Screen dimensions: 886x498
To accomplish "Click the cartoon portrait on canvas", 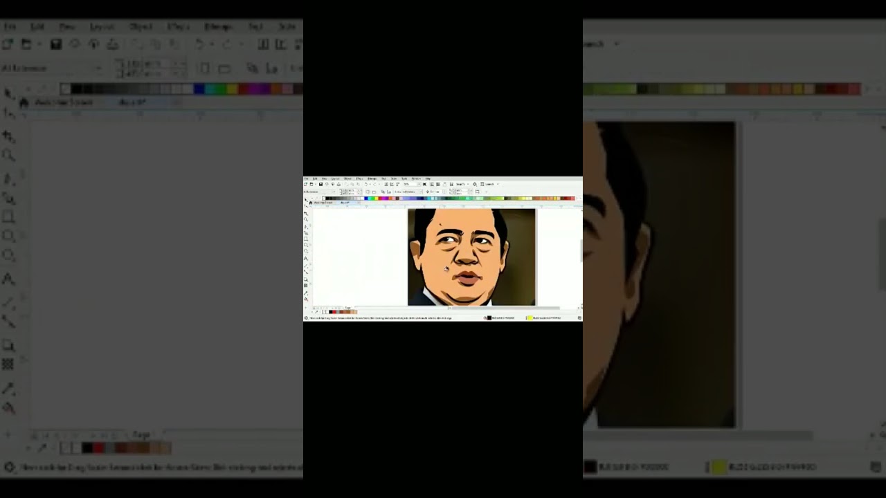I will [x=471, y=257].
